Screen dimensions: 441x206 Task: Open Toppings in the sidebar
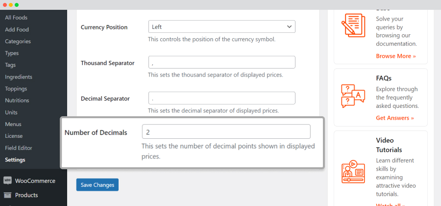(16, 89)
